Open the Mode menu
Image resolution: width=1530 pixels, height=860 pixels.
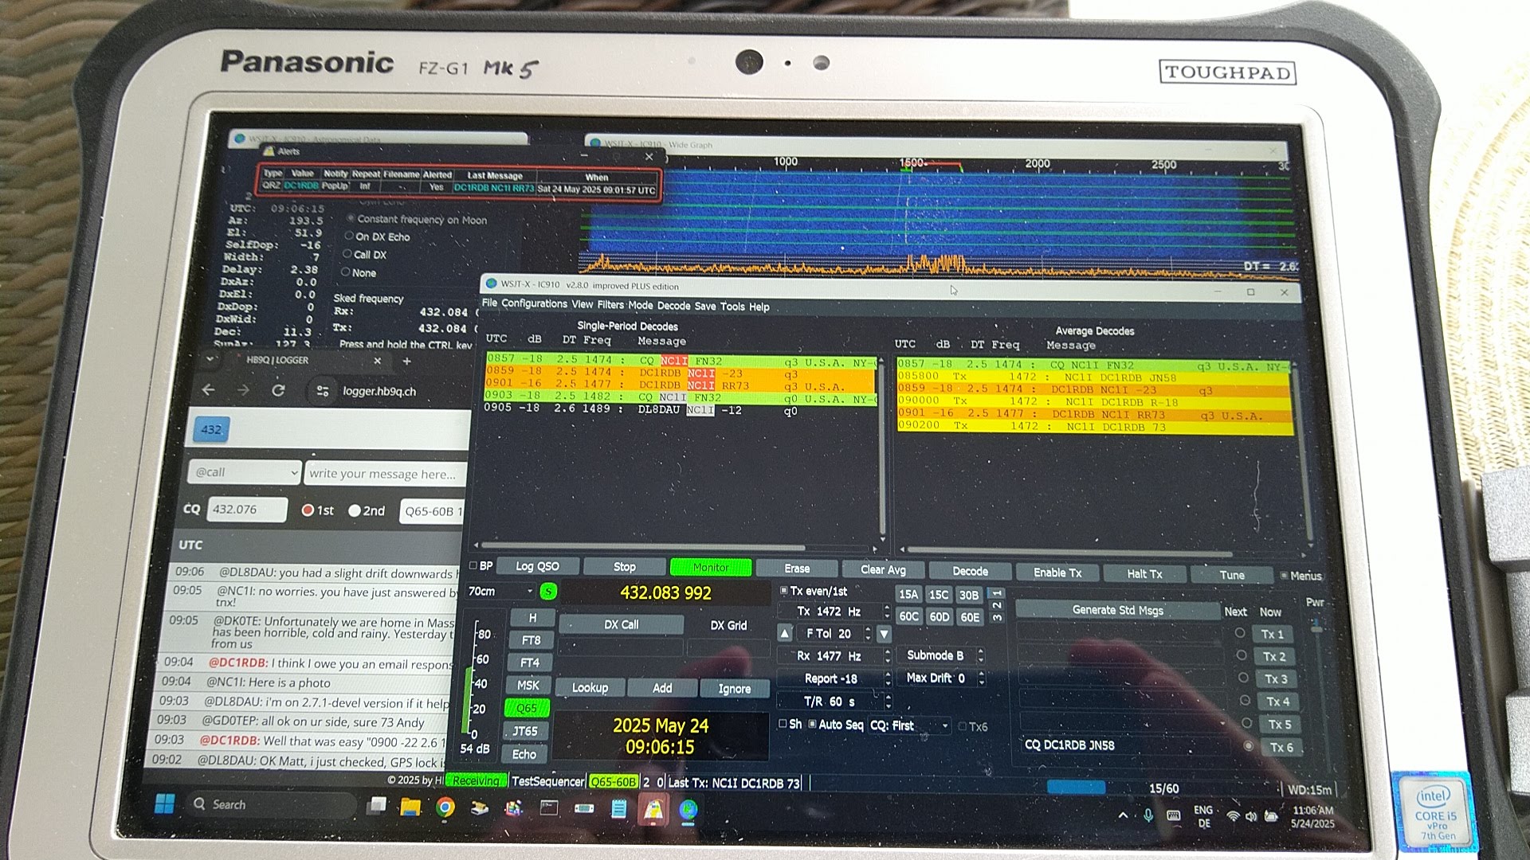pos(640,305)
